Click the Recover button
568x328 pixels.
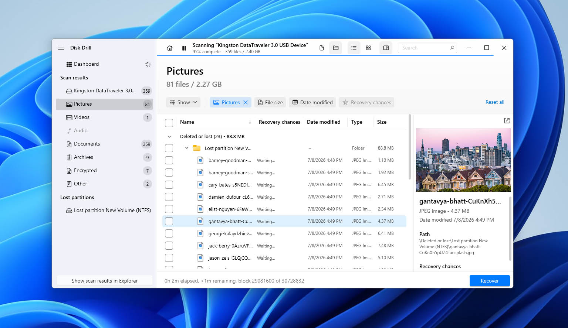point(490,281)
